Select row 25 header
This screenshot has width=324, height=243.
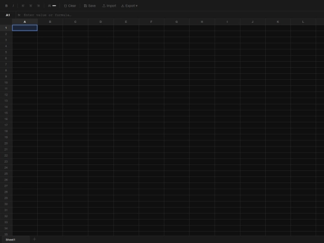(6, 173)
